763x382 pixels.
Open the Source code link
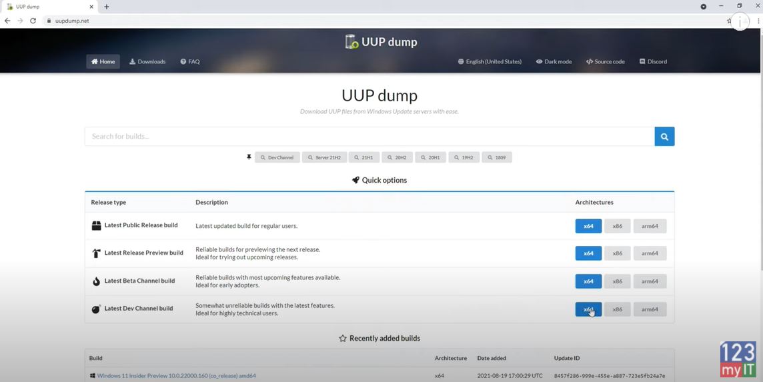coord(606,62)
